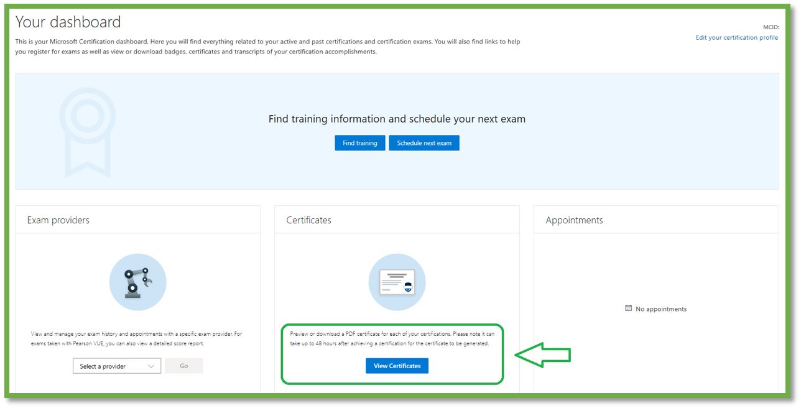Click the Exam providers card heading
801x408 pixels.
(58, 220)
